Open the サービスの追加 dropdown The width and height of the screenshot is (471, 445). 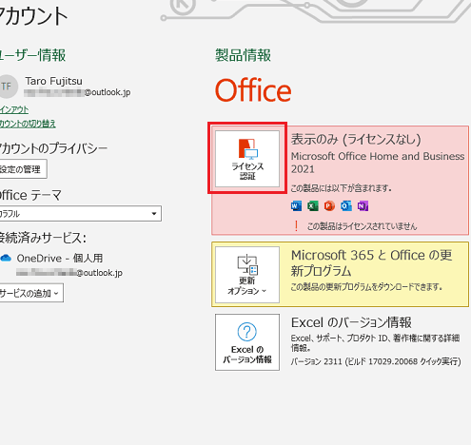pos(31,293)
